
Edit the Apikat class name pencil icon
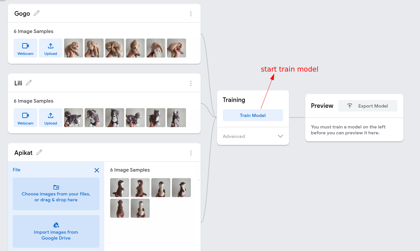pyautogui.click(x=39, y=152)
